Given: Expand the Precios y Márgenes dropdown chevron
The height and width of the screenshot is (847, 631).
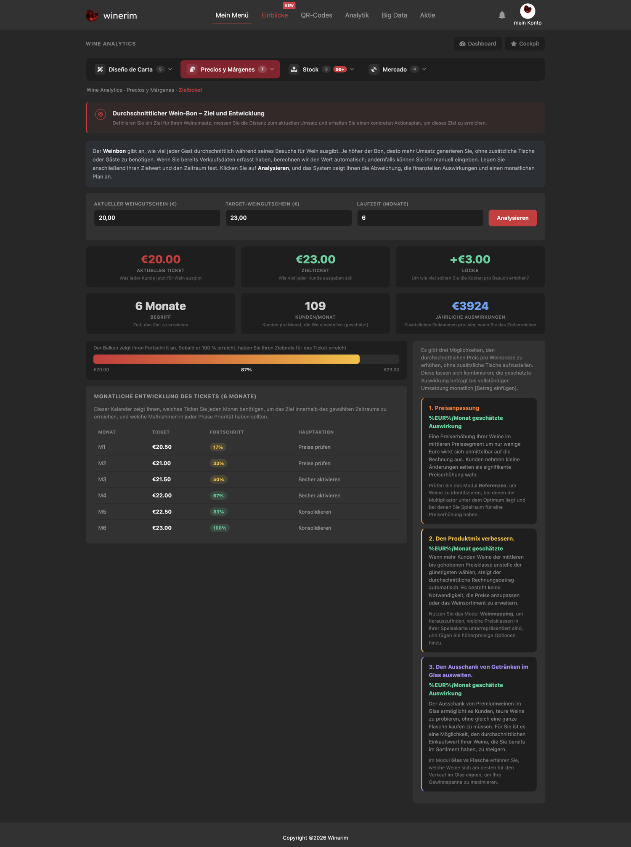Looking at the screenshot, I should click(x=272, y=69).
